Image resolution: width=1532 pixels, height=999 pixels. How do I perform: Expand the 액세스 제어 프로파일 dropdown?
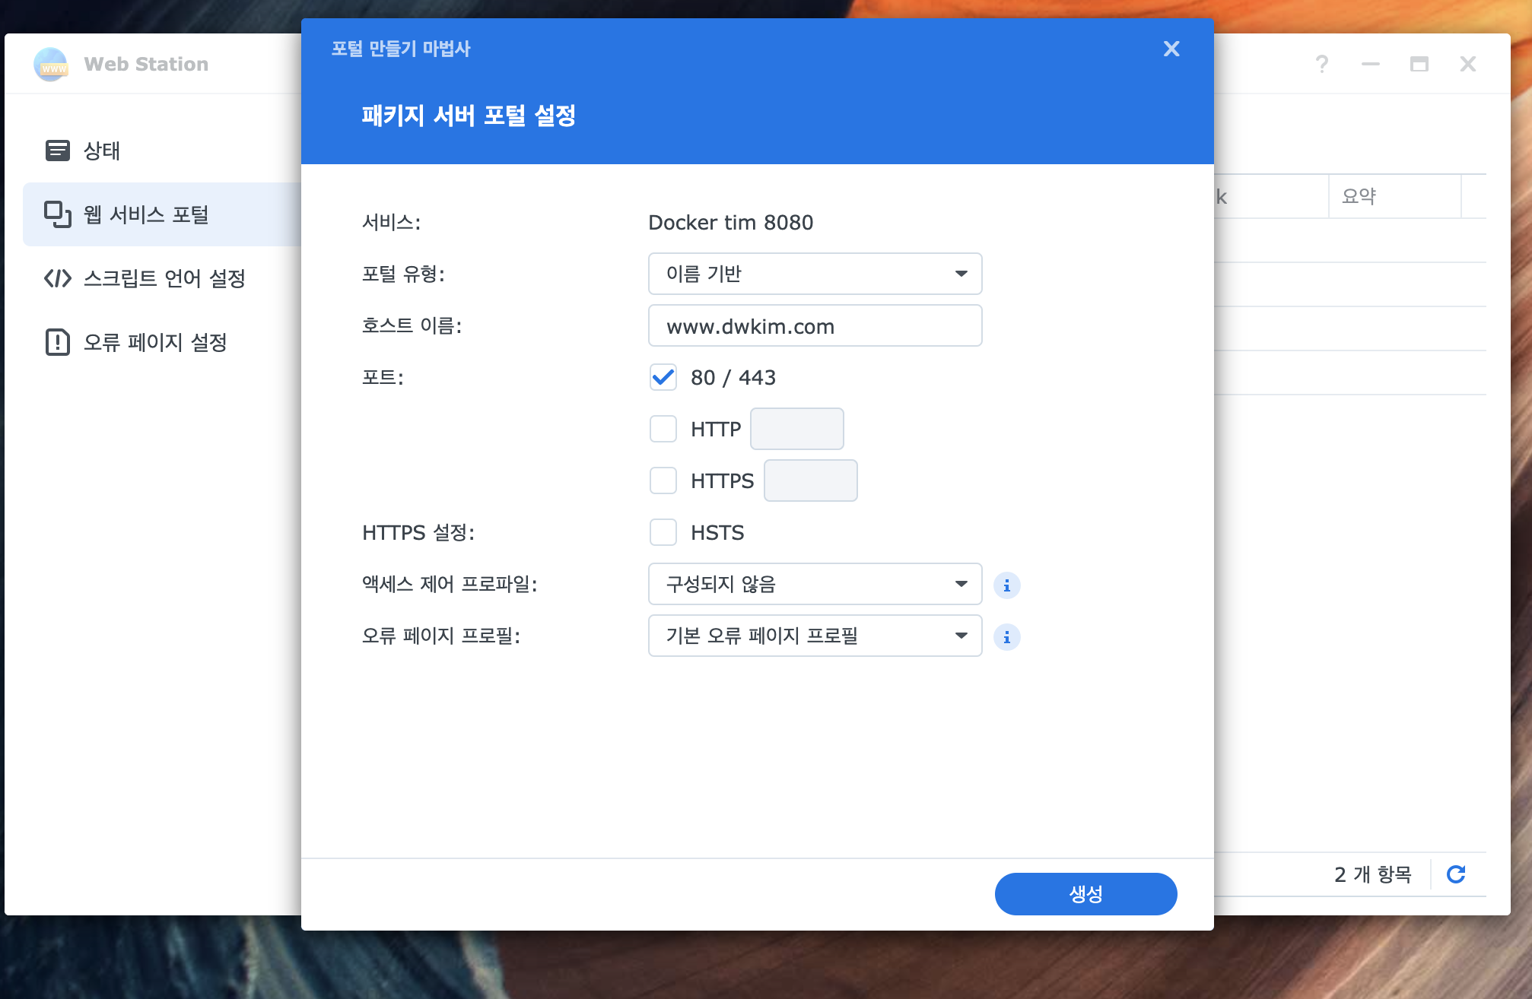pos(815,584)
